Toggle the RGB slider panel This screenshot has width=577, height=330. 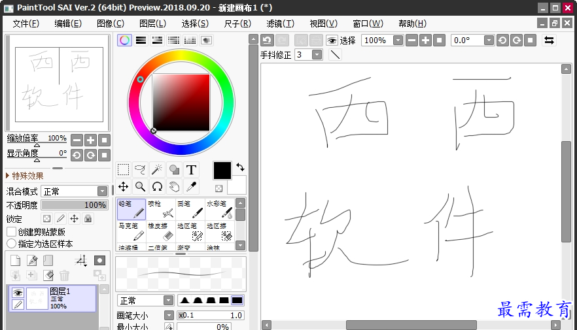point(141,40)
